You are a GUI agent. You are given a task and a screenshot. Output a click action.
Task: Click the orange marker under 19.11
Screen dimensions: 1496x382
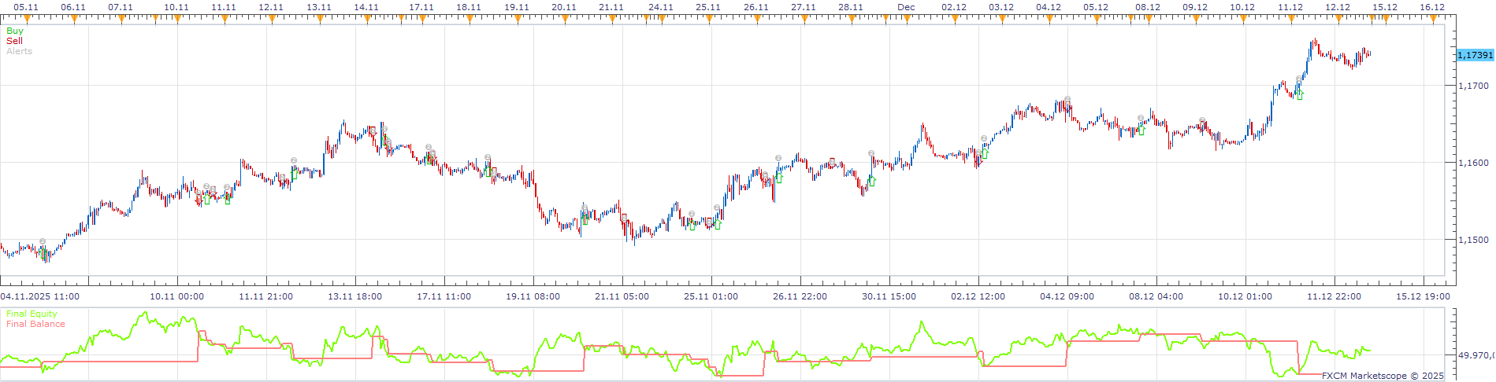pyautogui.click(x=517, y=19)
